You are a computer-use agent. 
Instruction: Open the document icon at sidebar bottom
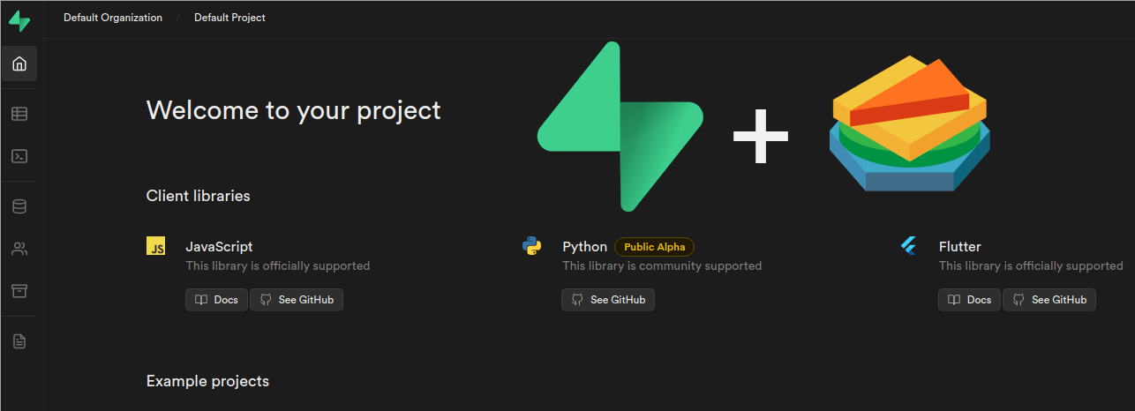pos(19,341)
